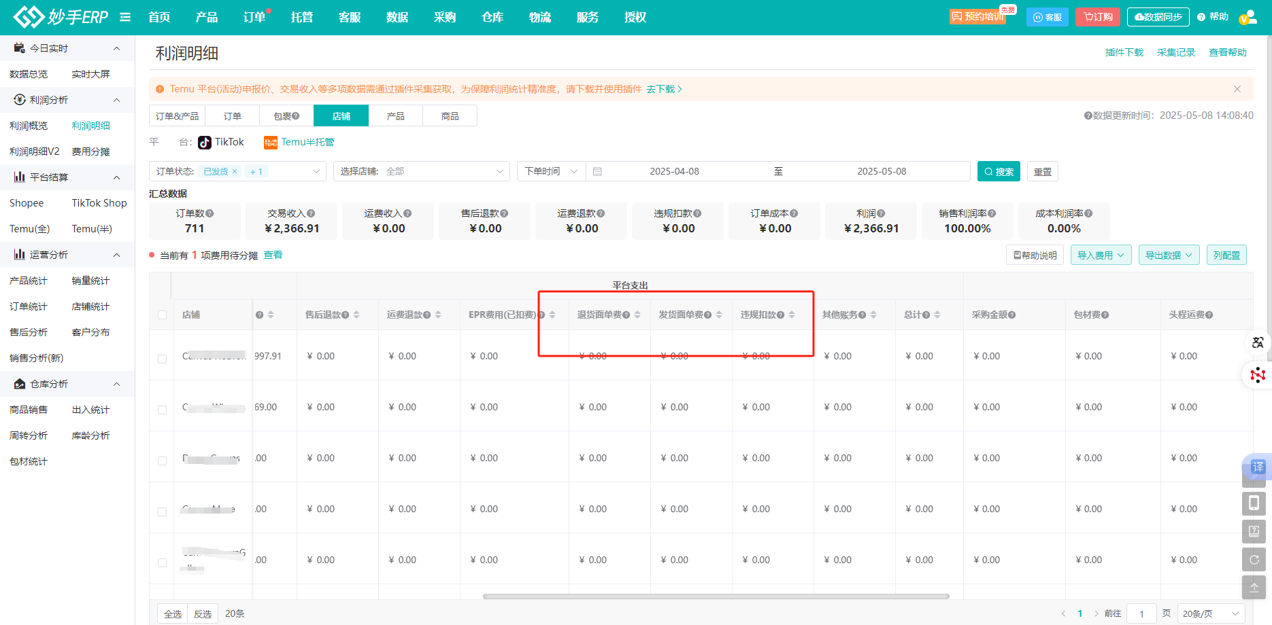Click the red network floating icon
Image resolution: width=1272 pixels, height=625 pixels.
[1257, 374]
